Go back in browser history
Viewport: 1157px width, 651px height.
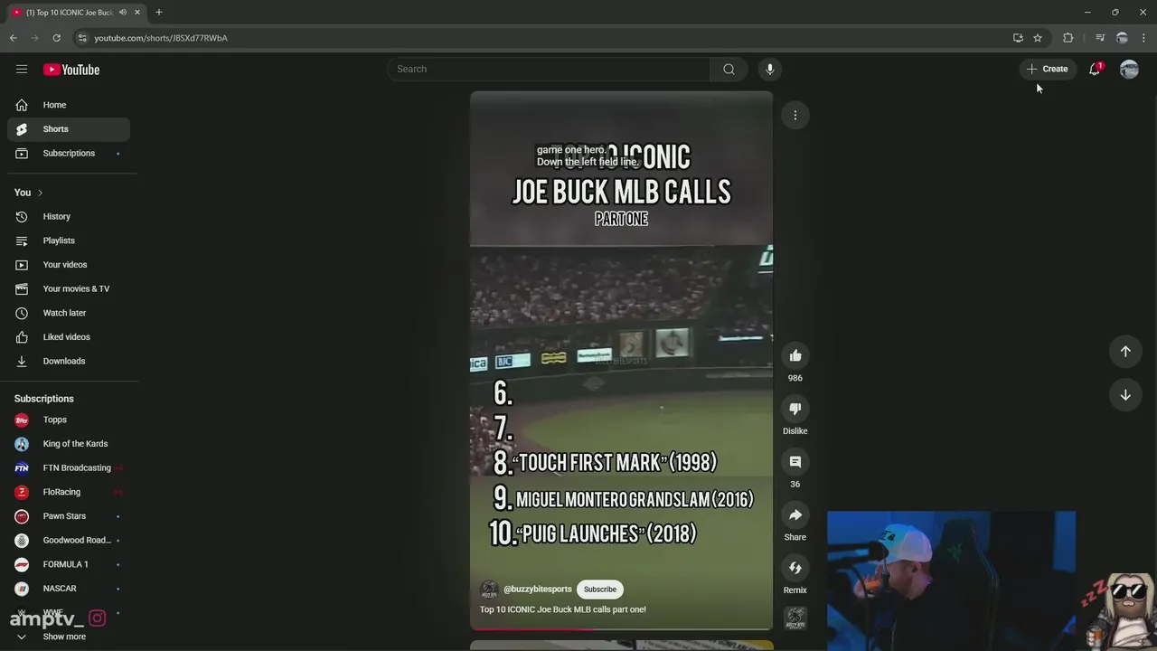coord(14,38)
